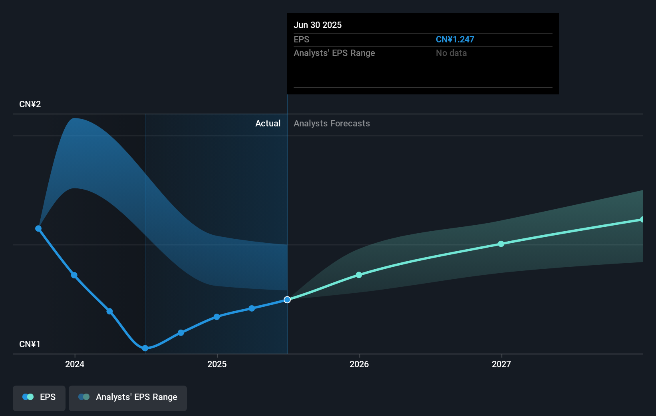Click the No data label in tooltip
656x416 pixels.
[451, 53]
